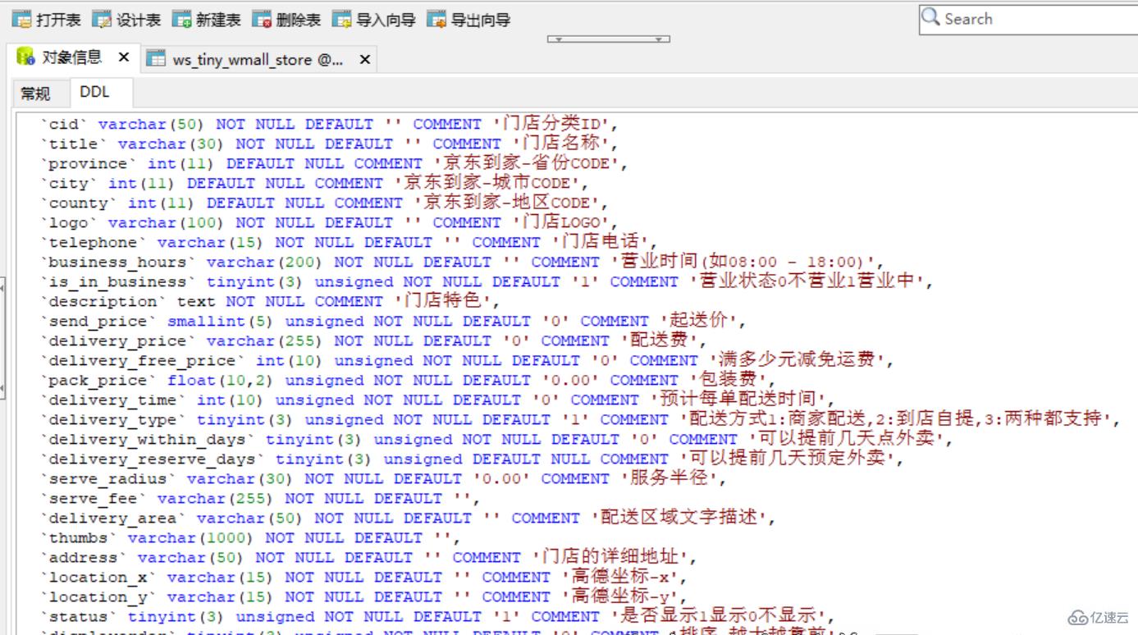
Task: Select the DDL sub-tab
Action: point(94,93)
